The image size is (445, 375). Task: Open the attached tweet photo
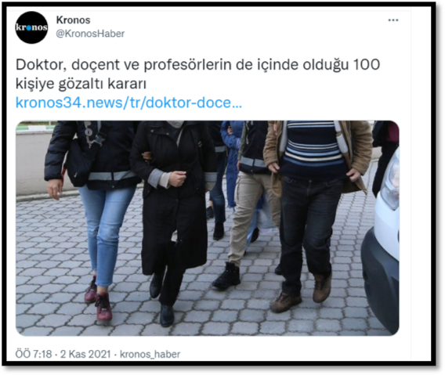[x=207, y=228]
